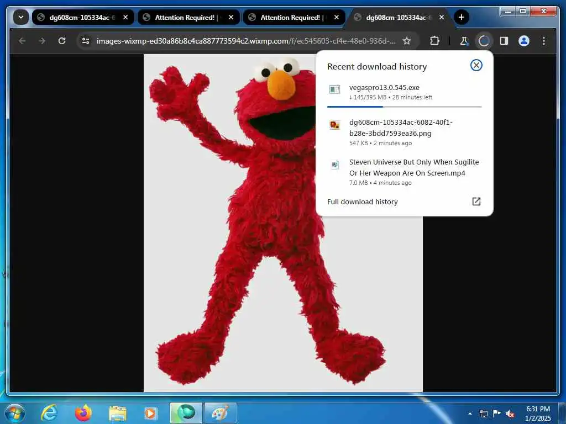Open Chrome Labs flask icon

(464, 41)
